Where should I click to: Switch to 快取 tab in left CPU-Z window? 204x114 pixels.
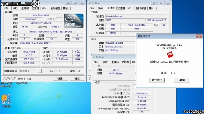click(x=15, y=8)
